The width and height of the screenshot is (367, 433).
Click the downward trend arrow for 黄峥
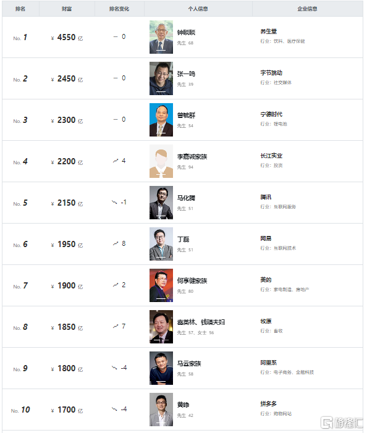tap(114, 409)
